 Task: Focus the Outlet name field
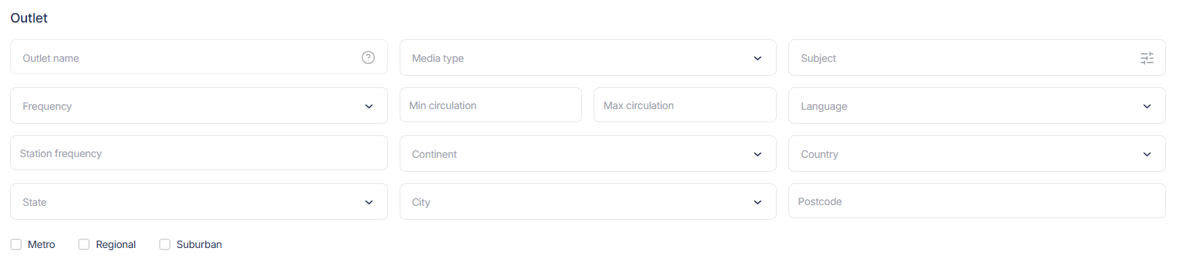[199, 57]
